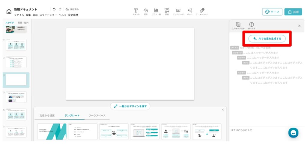Open the 図形 shapes tool
The height and width of the screenshot is (148, 307).
coord(146,11)
